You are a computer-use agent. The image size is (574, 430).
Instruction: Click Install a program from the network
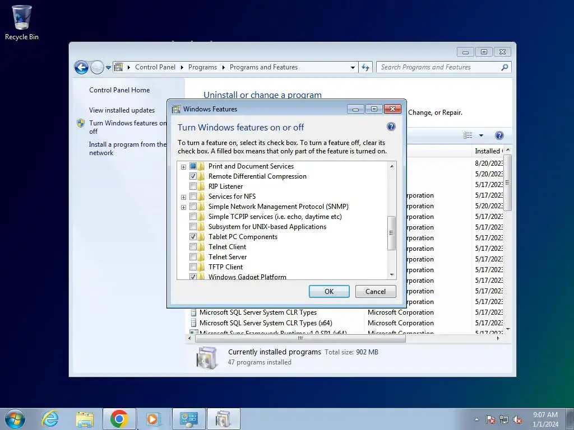pyautogui.click(x=127, y=148)
